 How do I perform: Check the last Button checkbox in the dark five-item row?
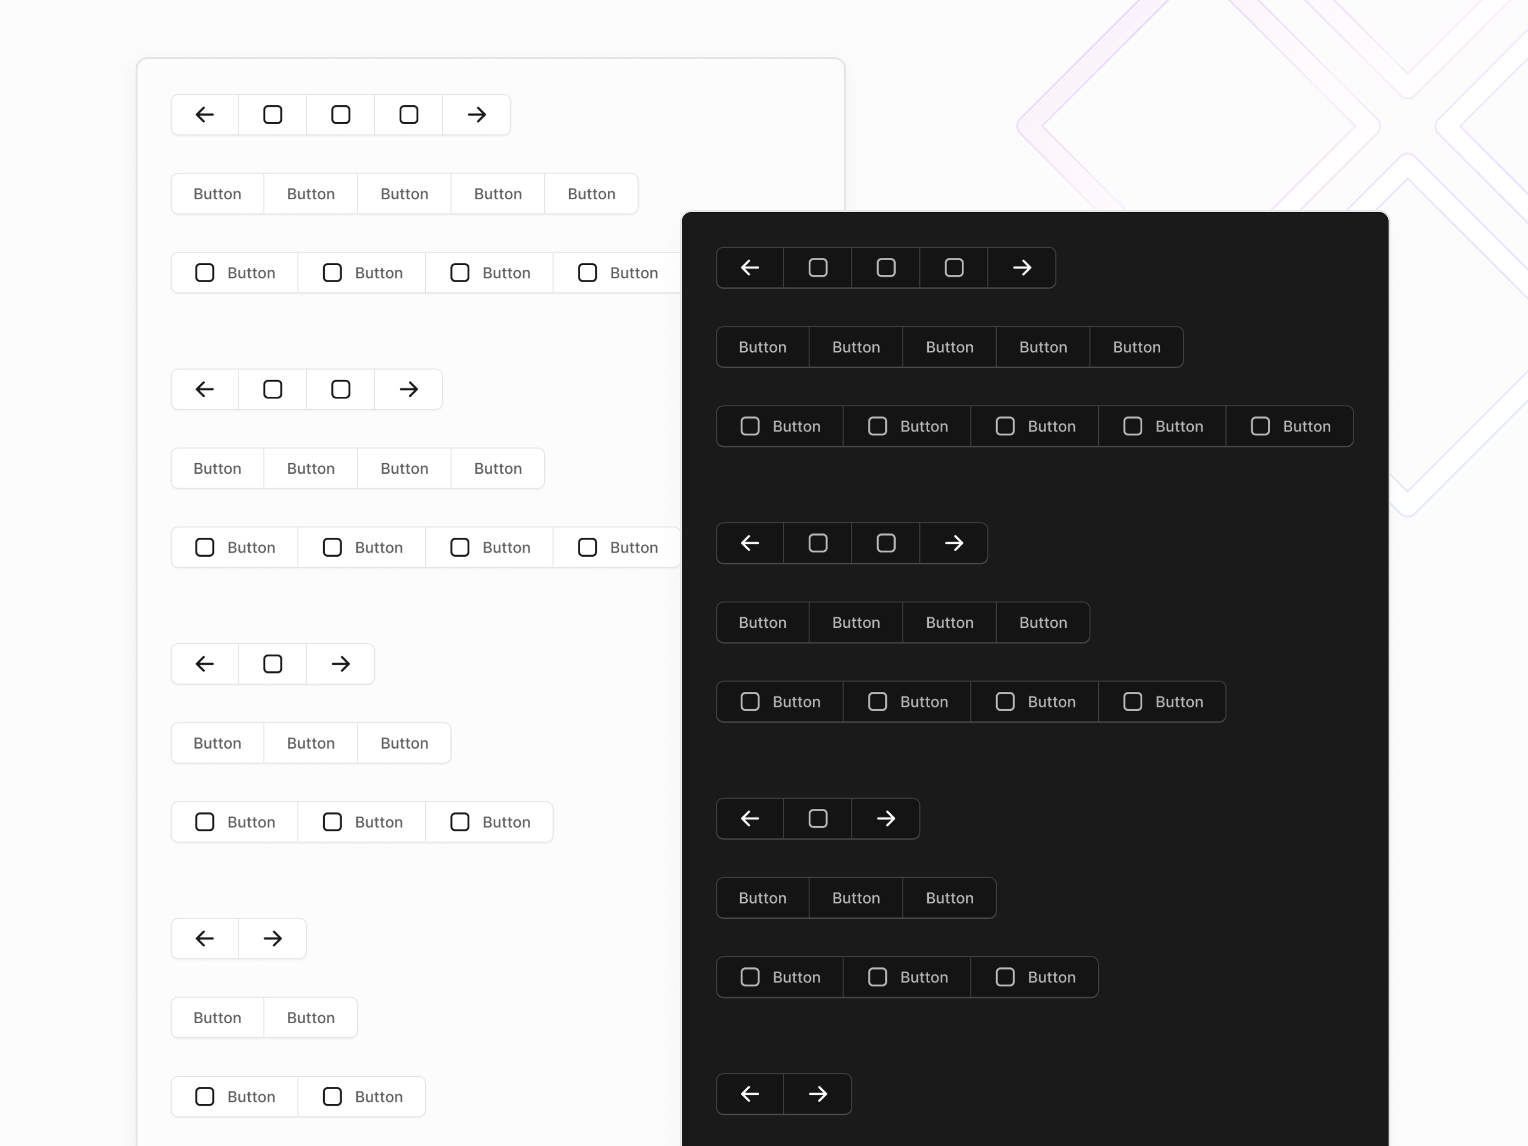point(1260,426)
